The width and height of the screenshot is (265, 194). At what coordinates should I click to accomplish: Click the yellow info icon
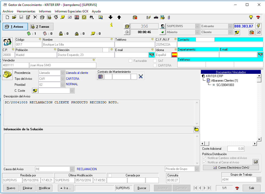(111, 25)
